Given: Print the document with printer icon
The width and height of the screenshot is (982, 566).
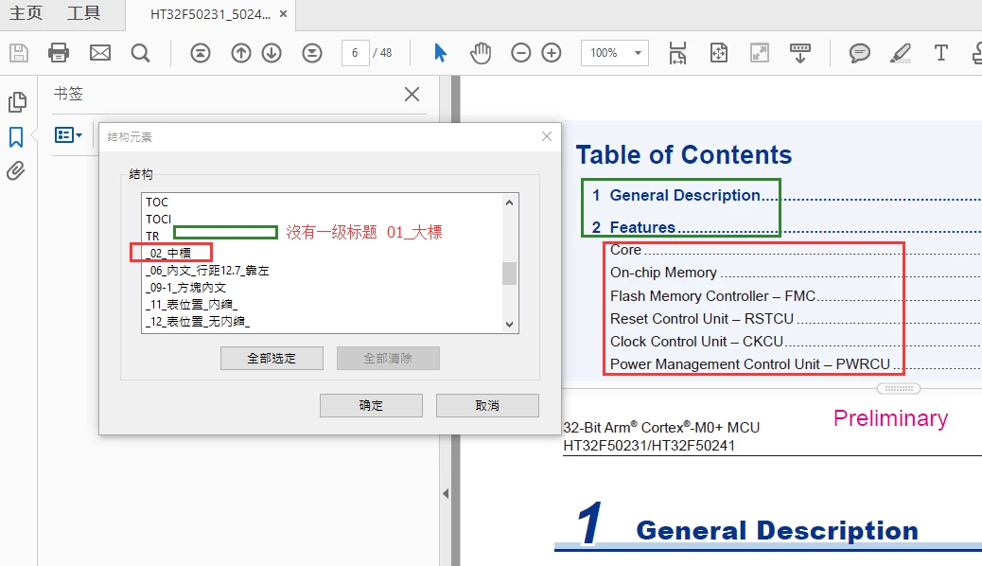Looking at the screenshot, I should point(59,53).
